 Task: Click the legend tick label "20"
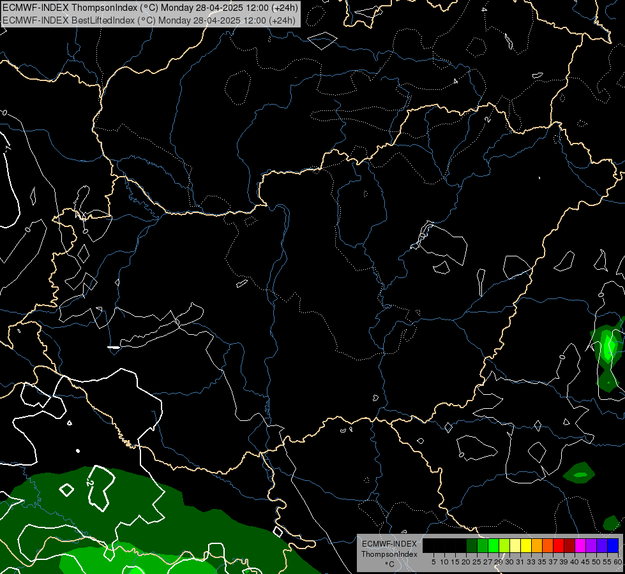(466, 562)
